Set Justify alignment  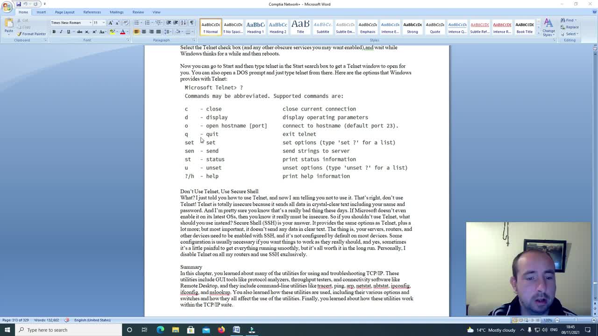pos(158,32)
